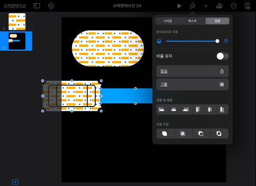Image resolution: width=256 pixels, height=186 pixels.
Task: Open the insert plus menu
Action: pos(206,6)
